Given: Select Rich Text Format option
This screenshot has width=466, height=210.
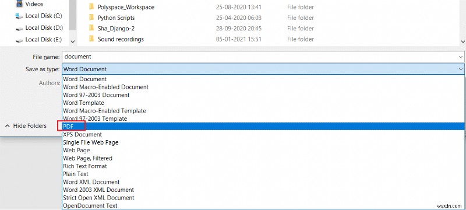Looking at the screenshot, I should [263, 166].
